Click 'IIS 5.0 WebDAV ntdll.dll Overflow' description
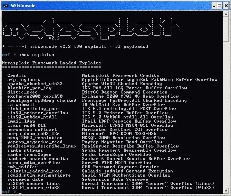The image size is (231, 196). pyautogui.click(x=127, y=117)
